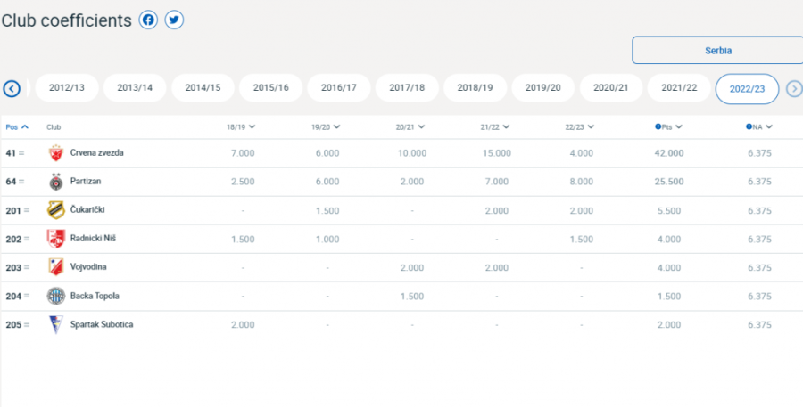Click the Čukarički club crest
The width and height of the screenshot is (803, 407).
(56, 210)
